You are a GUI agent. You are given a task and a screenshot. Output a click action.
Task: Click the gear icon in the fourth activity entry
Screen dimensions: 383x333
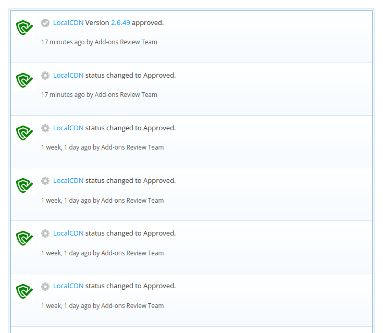45,181
